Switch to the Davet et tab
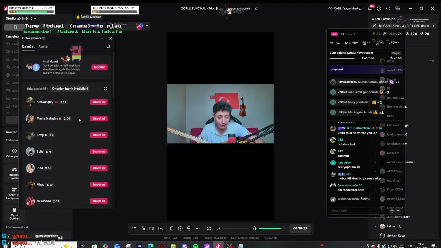This screenshot has width=441, height=248. 28,46
